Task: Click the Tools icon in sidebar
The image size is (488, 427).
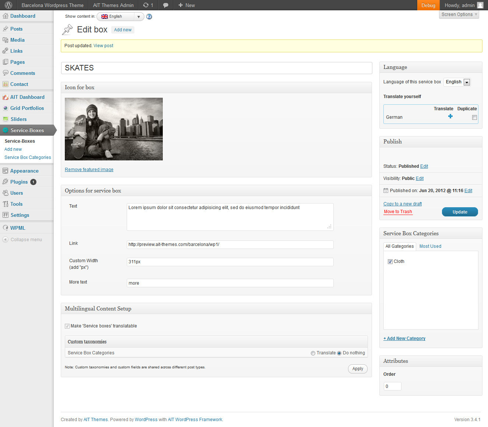Action: coord(5,204)
